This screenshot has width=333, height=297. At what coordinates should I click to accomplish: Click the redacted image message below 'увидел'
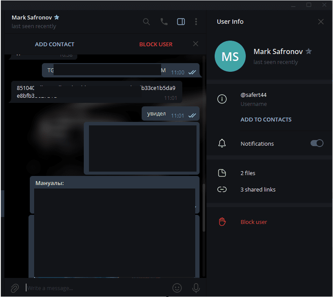(142, 148)
